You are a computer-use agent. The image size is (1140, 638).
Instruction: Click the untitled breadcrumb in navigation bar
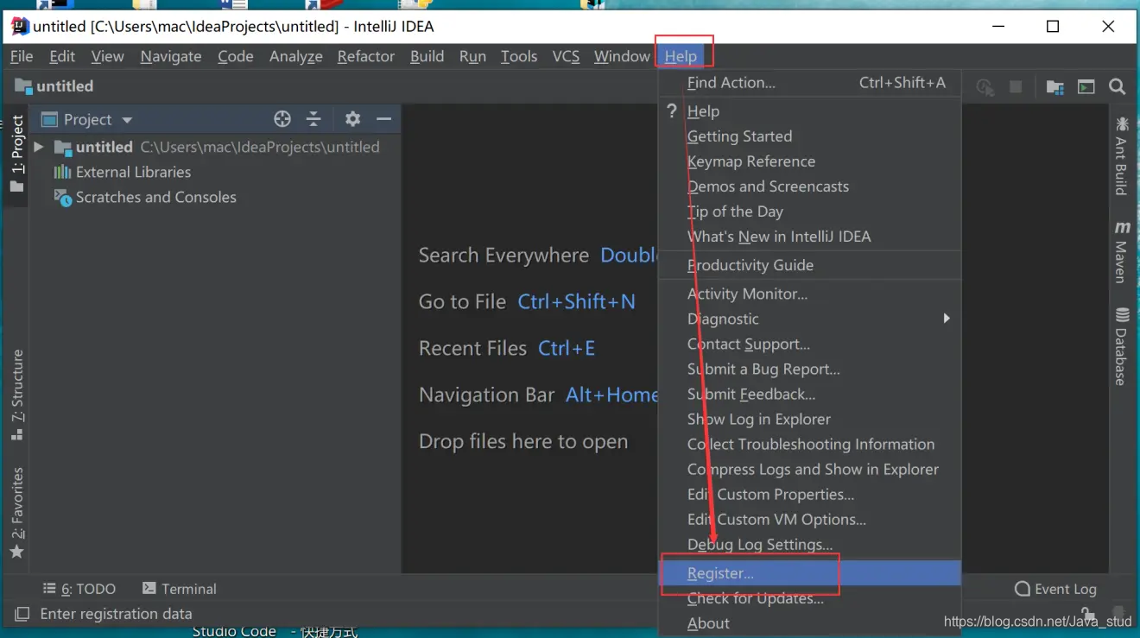click(54, 86)
